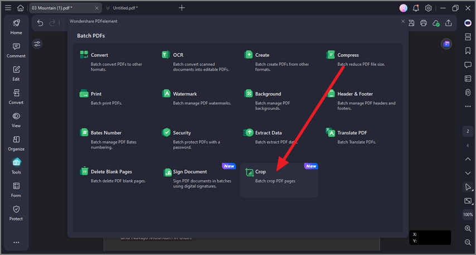Add a new tab with plus button
The image size is (476, 255).
[182, 8]
